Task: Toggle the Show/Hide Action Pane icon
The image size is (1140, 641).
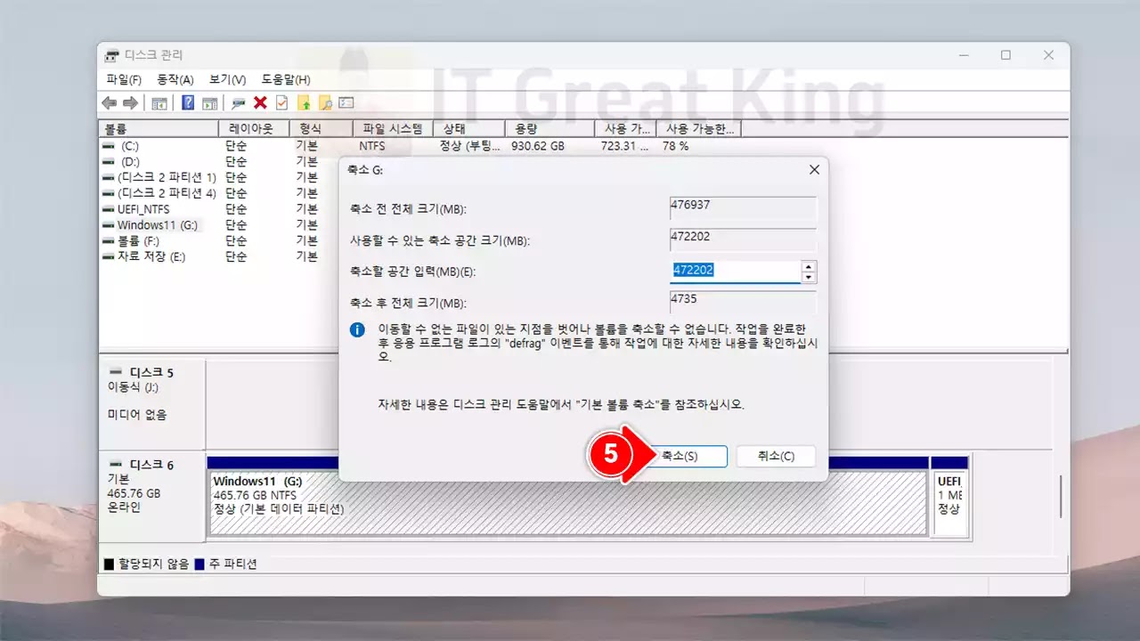Action: click(x=209, y=102)
